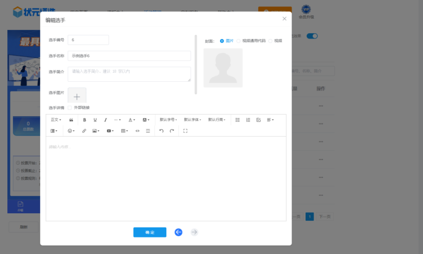Expand editor to fullscreen
The height and width of the screenshot is (254, 423).
[x=185, y=130]
